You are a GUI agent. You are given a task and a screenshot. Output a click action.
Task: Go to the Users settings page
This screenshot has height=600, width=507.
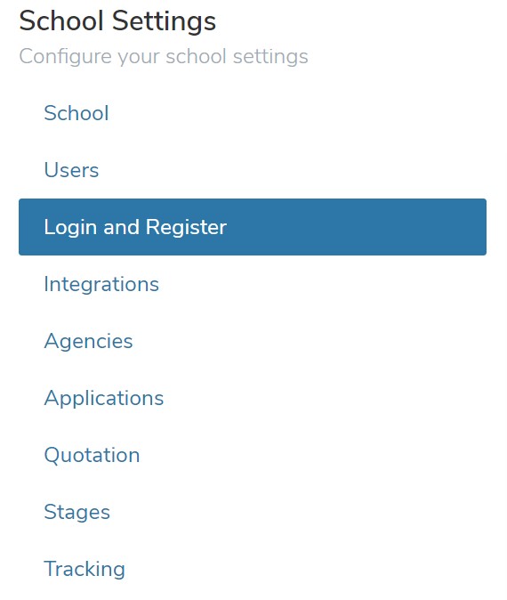pyautogui.click(x=253, y=170)
